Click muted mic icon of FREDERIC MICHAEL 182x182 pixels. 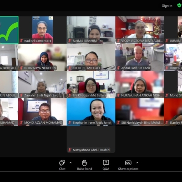point(70,68)
